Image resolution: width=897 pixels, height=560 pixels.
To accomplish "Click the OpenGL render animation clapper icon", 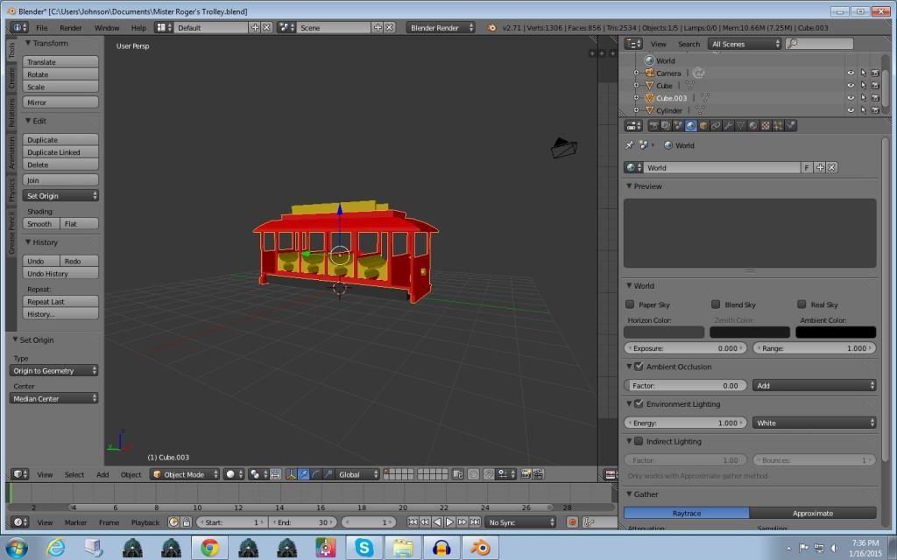I will pyautogui.click(x=539, y=474).
